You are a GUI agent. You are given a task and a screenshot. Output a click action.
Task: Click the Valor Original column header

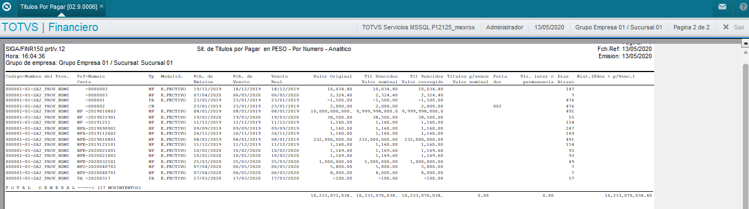(332, 76)
